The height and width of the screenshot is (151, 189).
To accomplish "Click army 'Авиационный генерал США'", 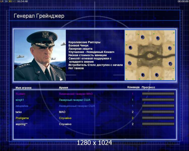I will pyautogui.click(x=77, y=106).
